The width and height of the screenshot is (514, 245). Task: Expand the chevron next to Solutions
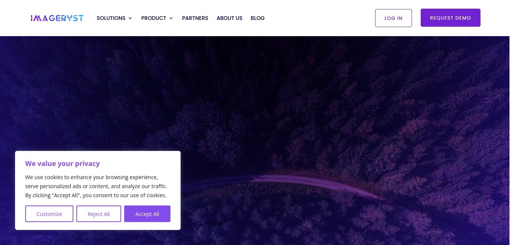point(130,18)
